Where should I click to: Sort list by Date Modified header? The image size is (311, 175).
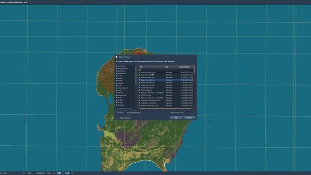click(x=186, y=67)
